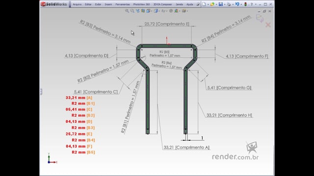314x176 pixels.
Task: Expand the View Orientation dropdown arrow
Action: 152,11
